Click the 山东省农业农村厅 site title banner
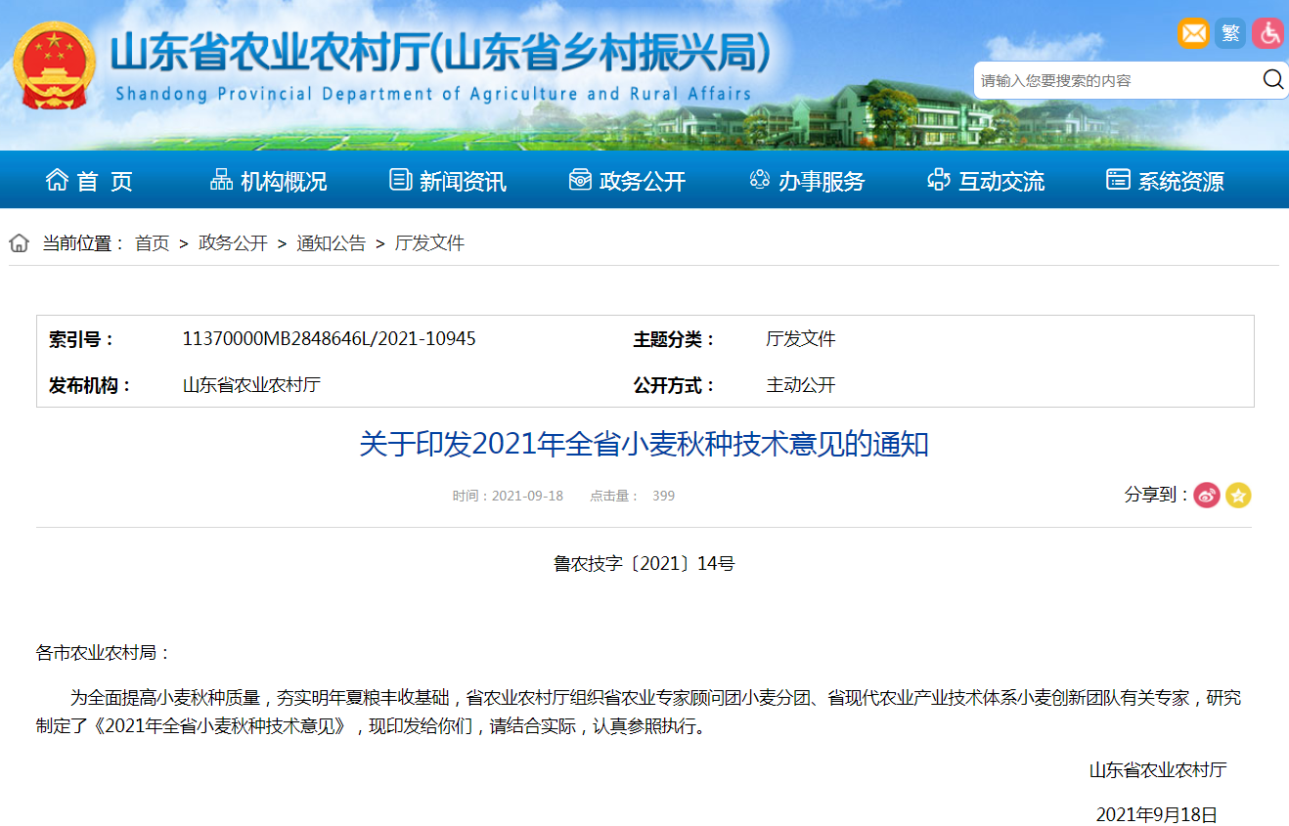The image size is (1289, 826). click(439, 53)
